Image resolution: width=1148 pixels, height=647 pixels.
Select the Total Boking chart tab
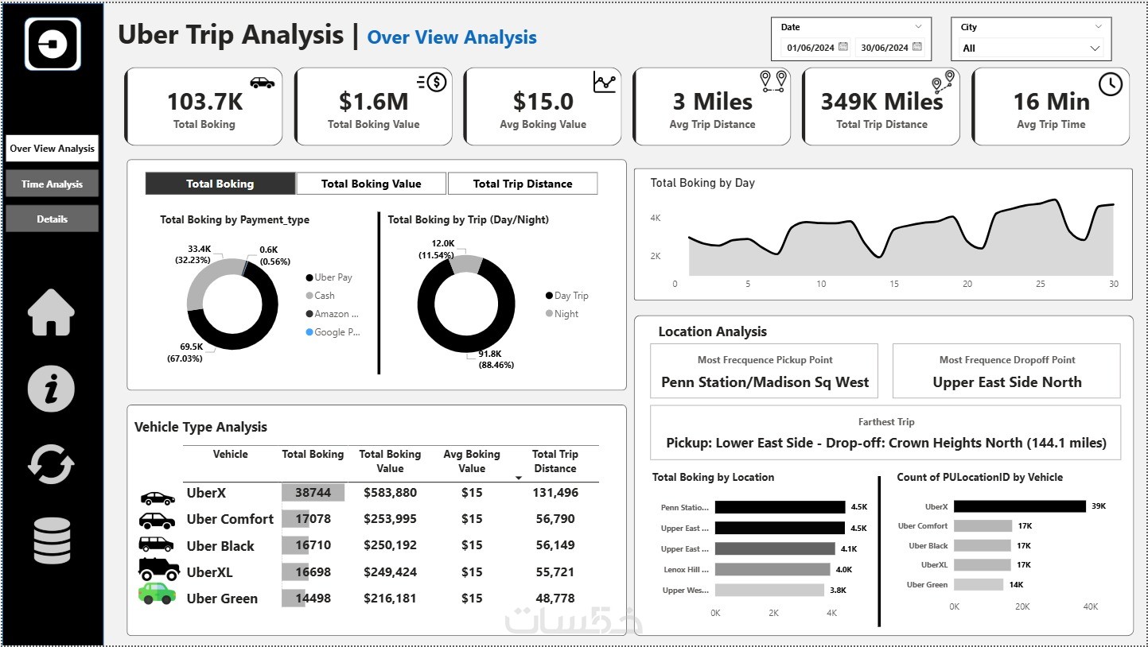coord(220,184)
